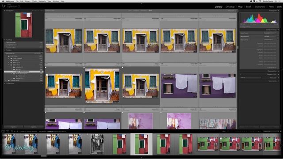Click the Collections panel plus icon
283x159 pixels.
click(x=42, y=83)
